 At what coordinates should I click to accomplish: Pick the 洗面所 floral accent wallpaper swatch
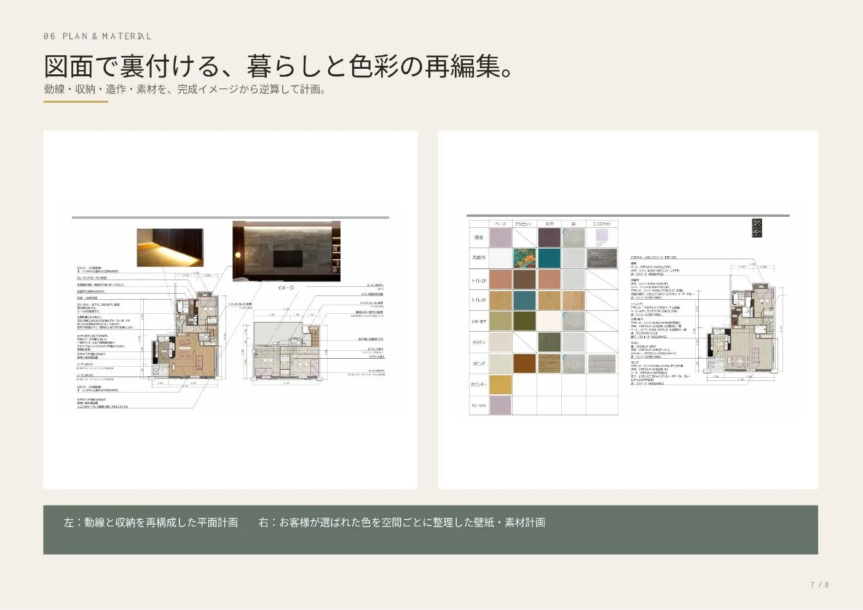tap(525, 258)
